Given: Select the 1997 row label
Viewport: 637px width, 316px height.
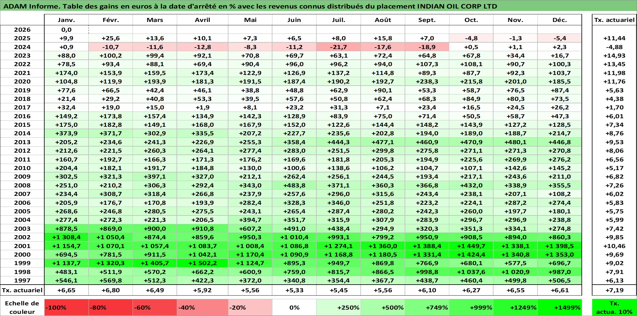Looking at the screenshot, I should coord(22,280).
